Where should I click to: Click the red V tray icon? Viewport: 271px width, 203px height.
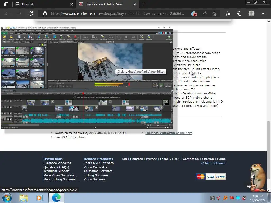click(218, 198)
